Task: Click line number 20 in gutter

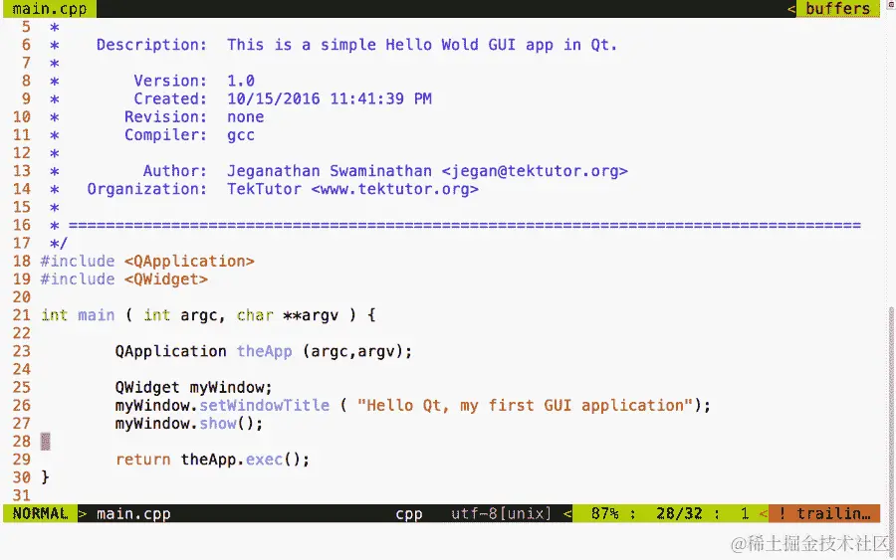Action: [x=22, y=297]
